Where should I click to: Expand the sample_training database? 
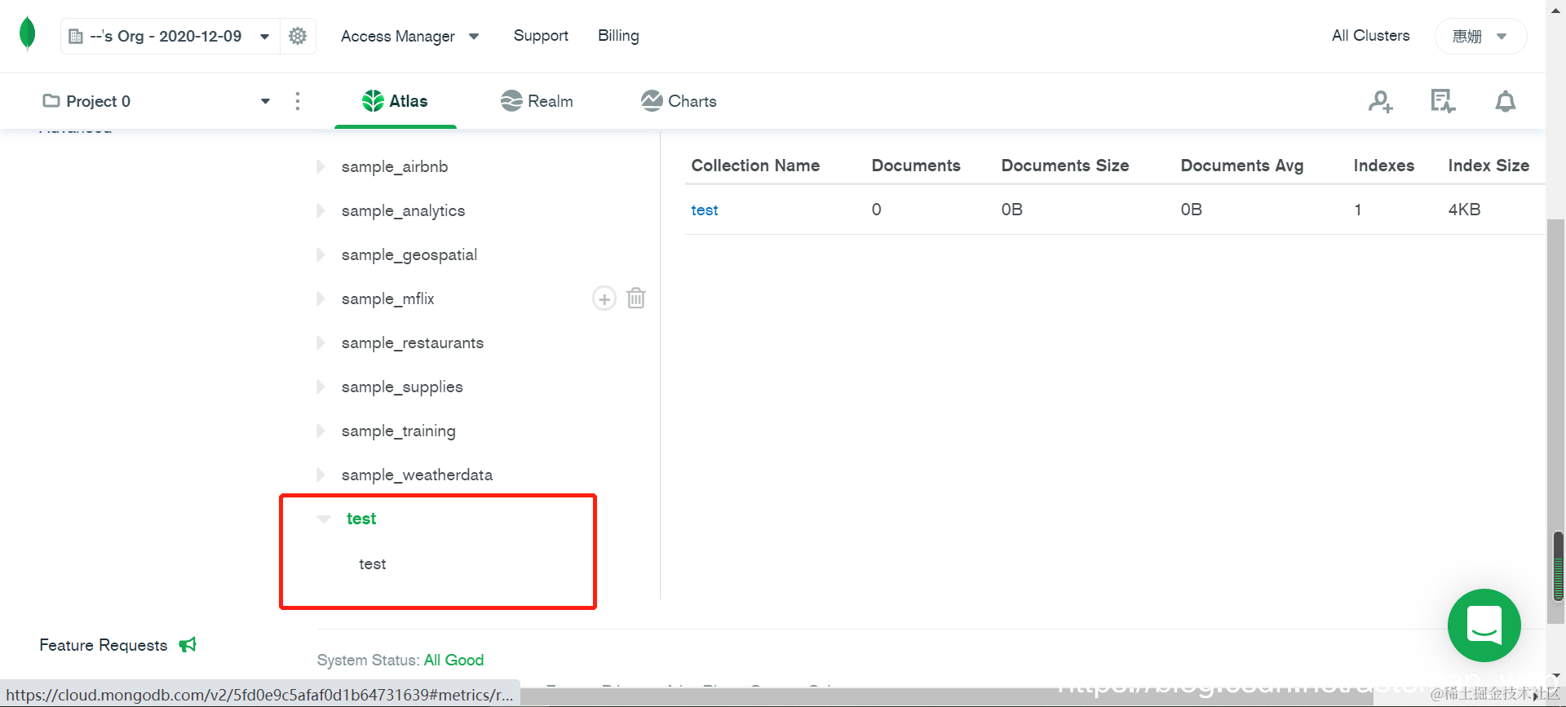point(321,431)
